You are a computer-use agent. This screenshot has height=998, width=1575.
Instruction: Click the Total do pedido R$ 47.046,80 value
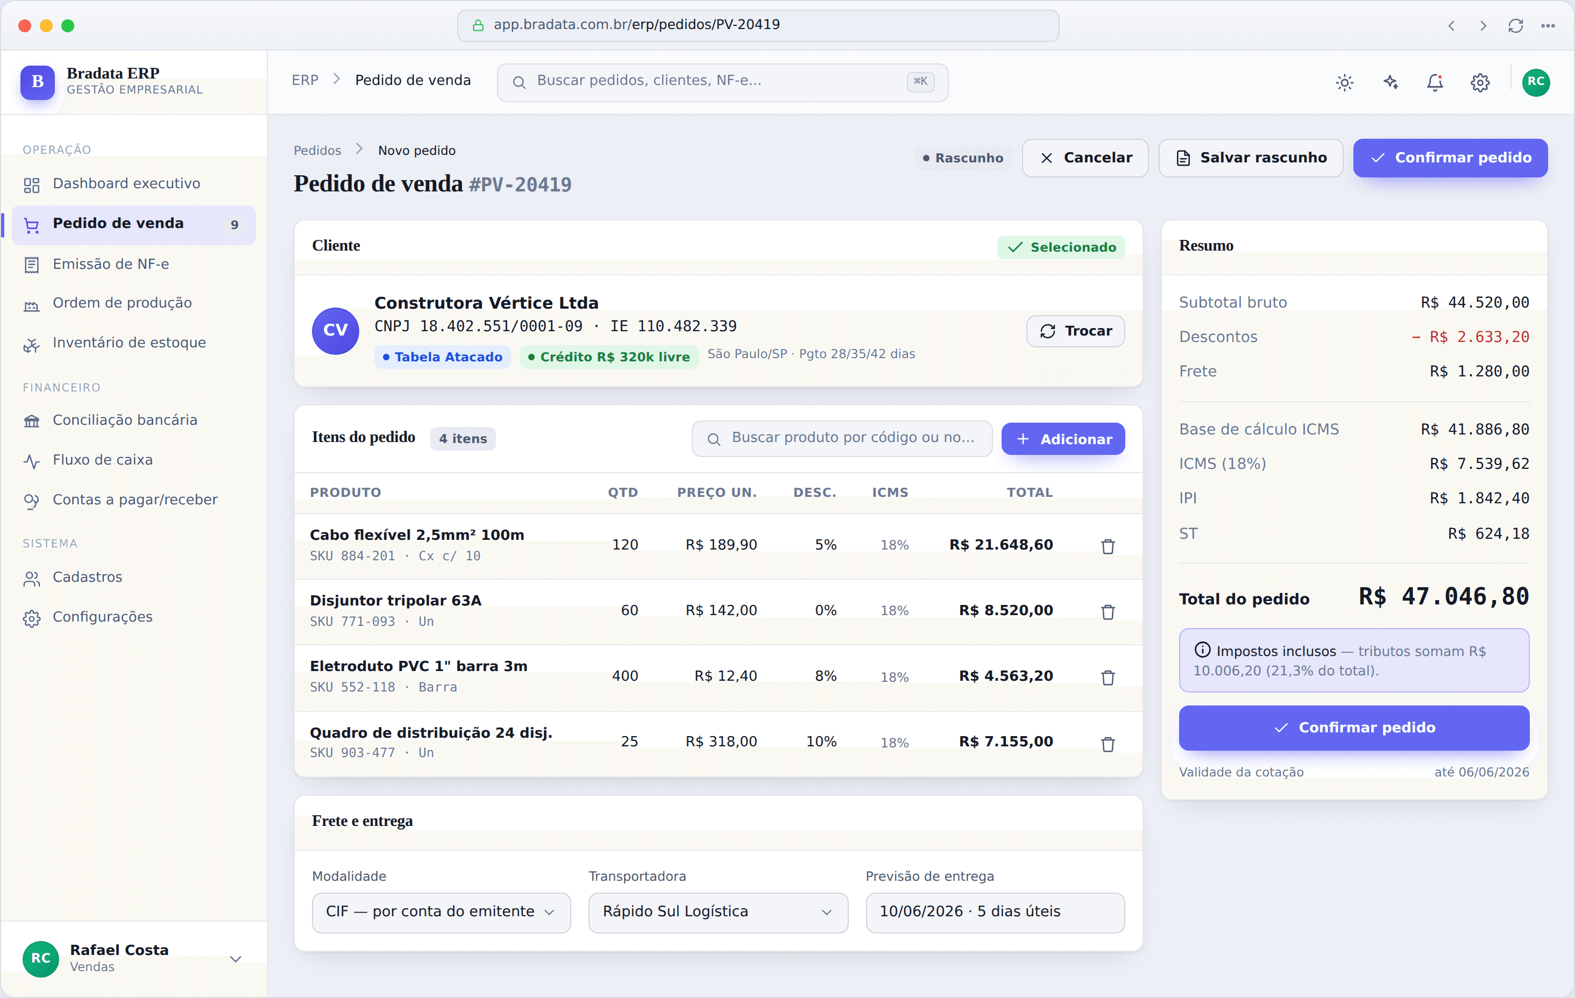[1444, 596]
